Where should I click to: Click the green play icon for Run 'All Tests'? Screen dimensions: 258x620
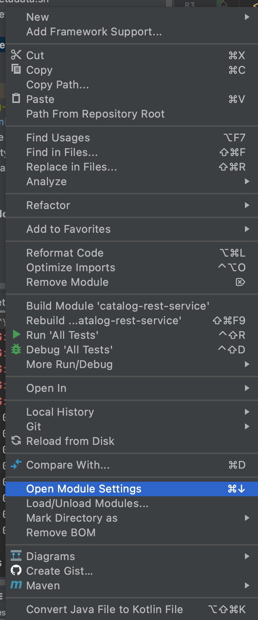coord(16,335)
